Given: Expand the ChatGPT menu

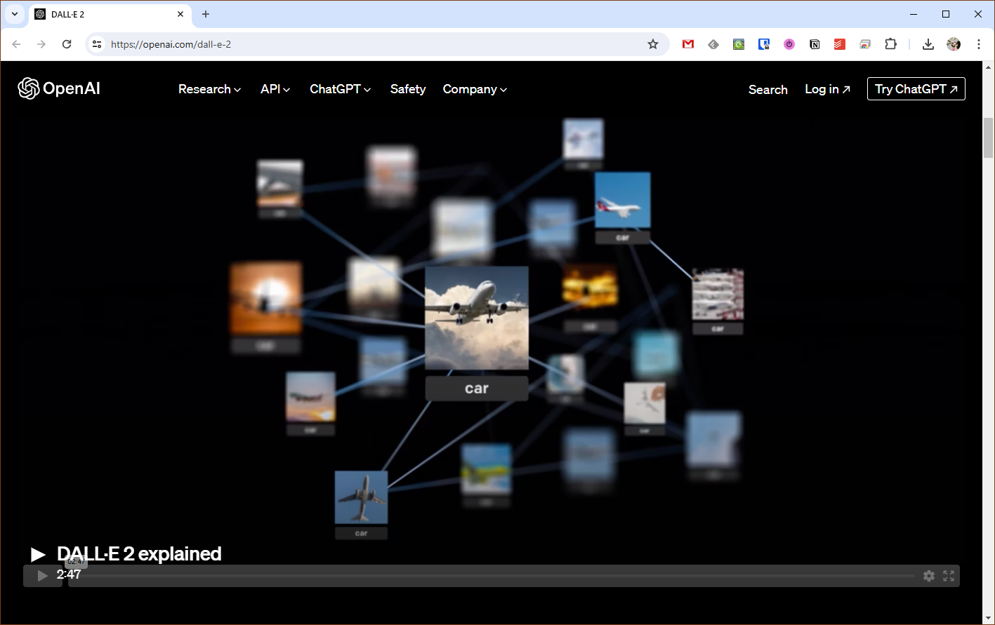Looking at the screenshot, I should coord(341,89).
